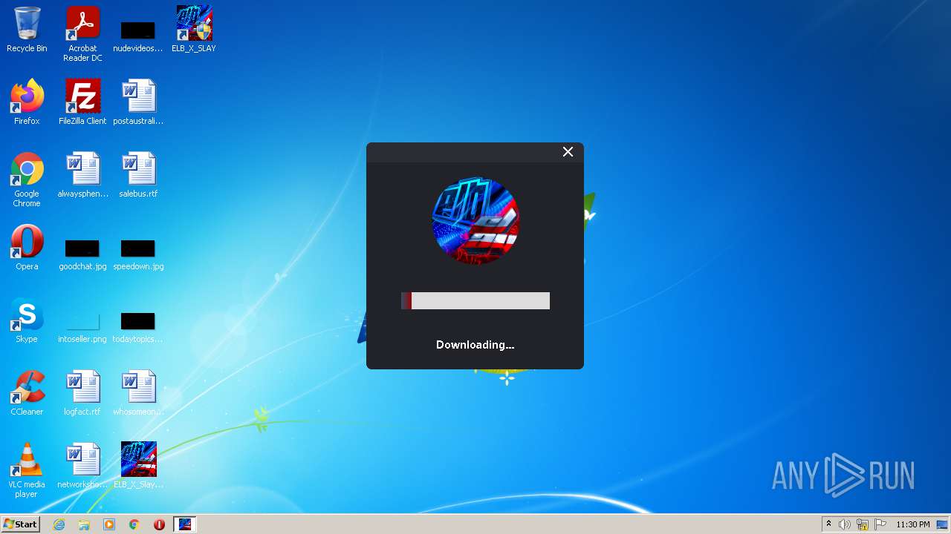The width and height of the screenshot is (951, 534).
Task: Launch Opera from the taskbar
Action: pyautogui.click(x=159, y=524)
